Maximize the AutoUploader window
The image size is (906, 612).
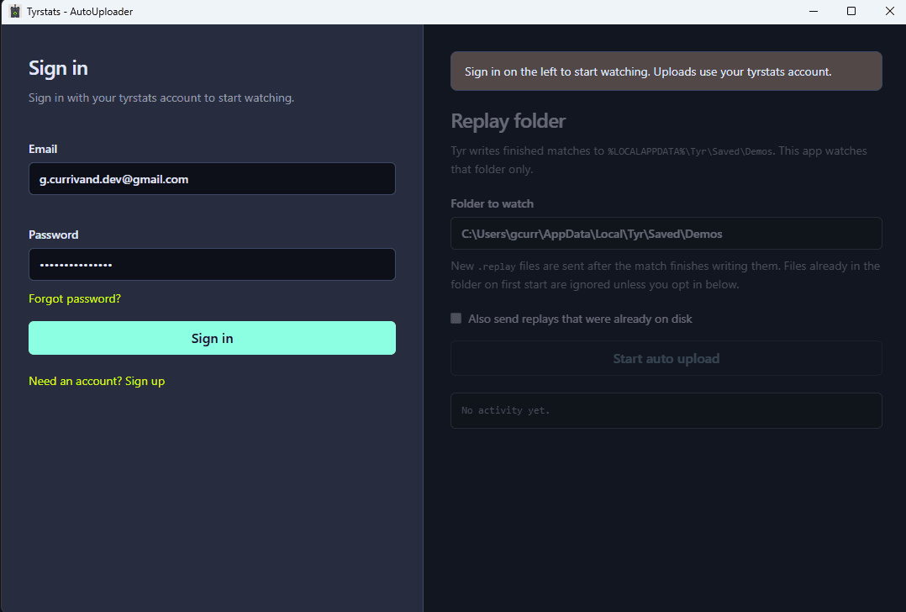tap(851, 12)
